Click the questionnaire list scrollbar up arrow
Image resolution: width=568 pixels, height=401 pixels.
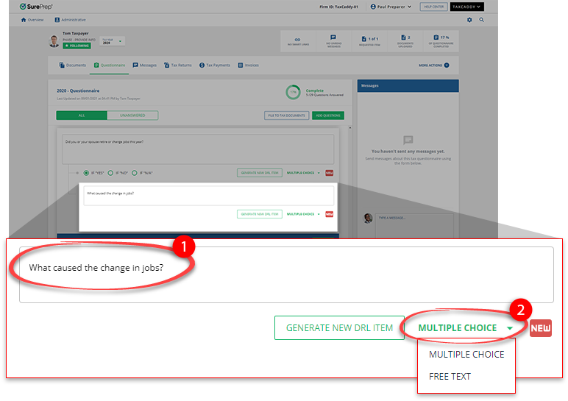pos(350,128)
